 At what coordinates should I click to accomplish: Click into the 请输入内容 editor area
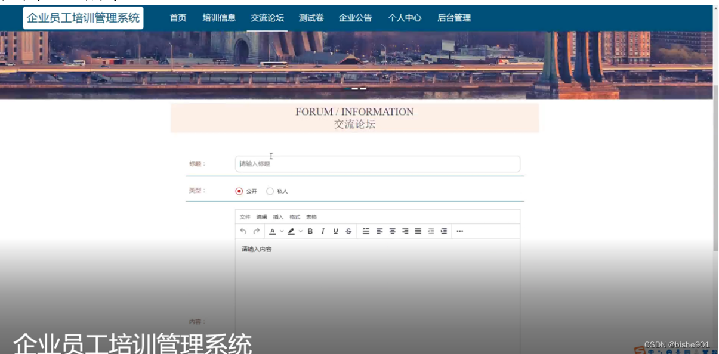click(x=378, y=296)
